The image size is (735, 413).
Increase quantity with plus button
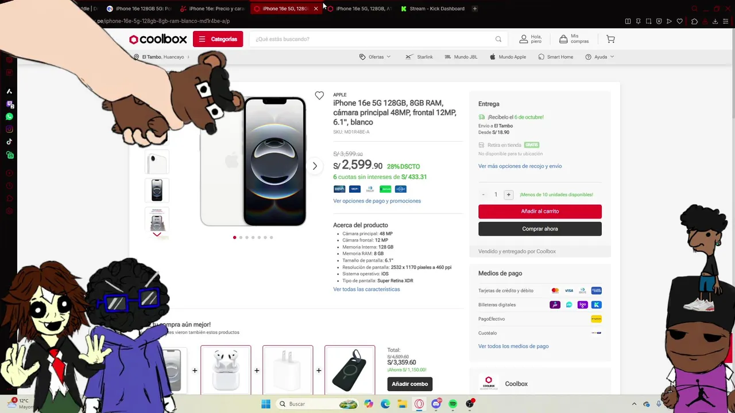tap(508, 194)
